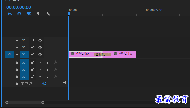Click the right zoom scrollbar handle
The height and width of the screenshot is (108, 190).
tap(43, 102)
